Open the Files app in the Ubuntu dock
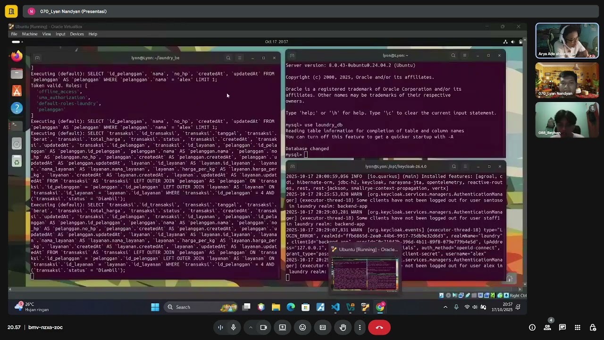The height and width of the screenshot is (340, 604). (x=17, y=73)
